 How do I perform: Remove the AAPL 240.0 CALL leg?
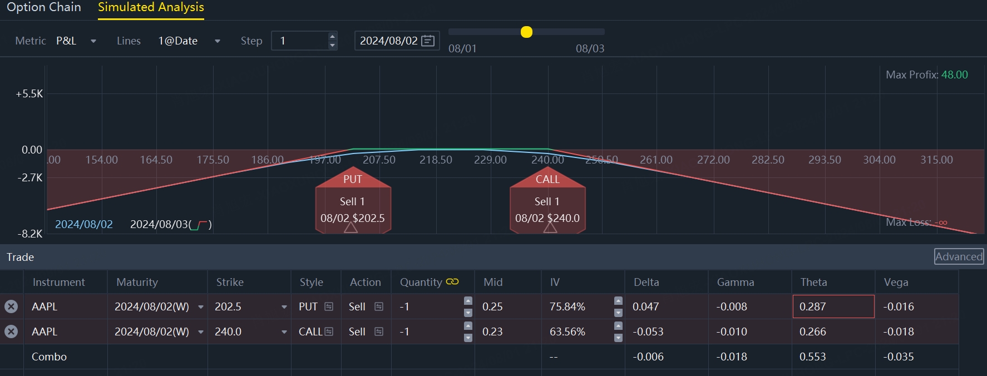(11, 332)
